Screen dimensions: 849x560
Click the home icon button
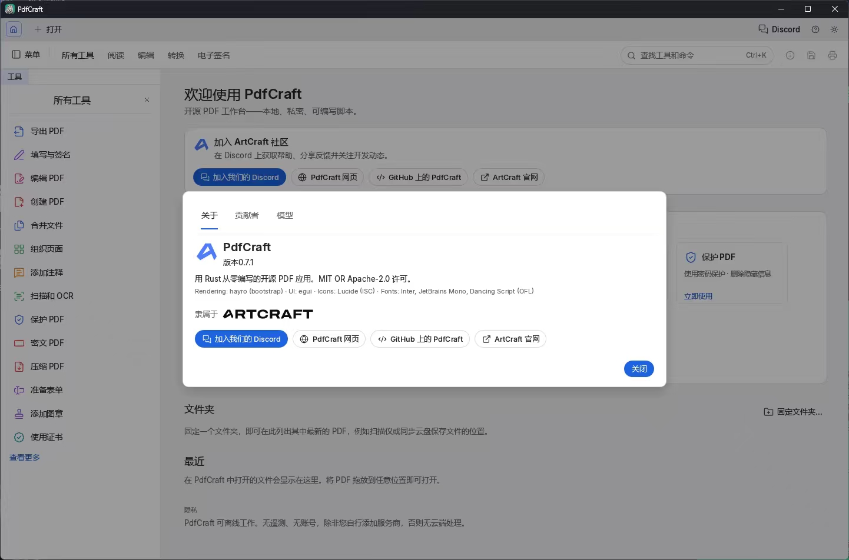coord(14,29)
